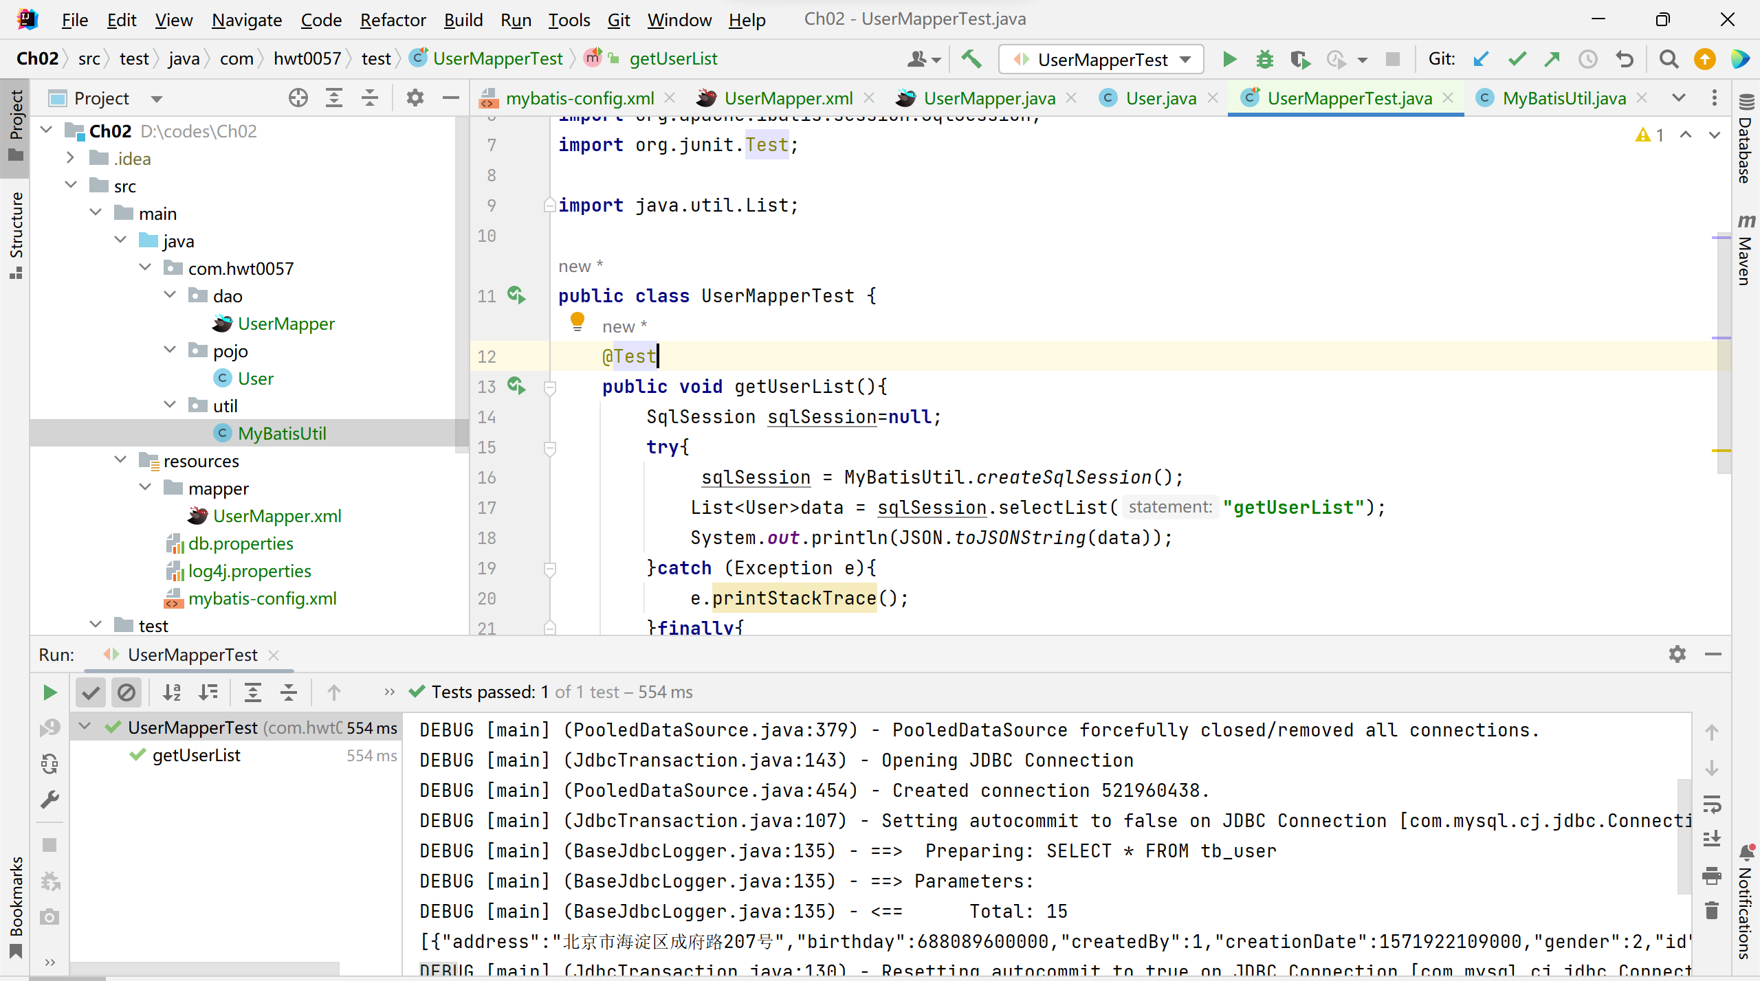Open Git history clock icon
The width and height of the screenshot is (1760, 981).
tap(1587, 59)
